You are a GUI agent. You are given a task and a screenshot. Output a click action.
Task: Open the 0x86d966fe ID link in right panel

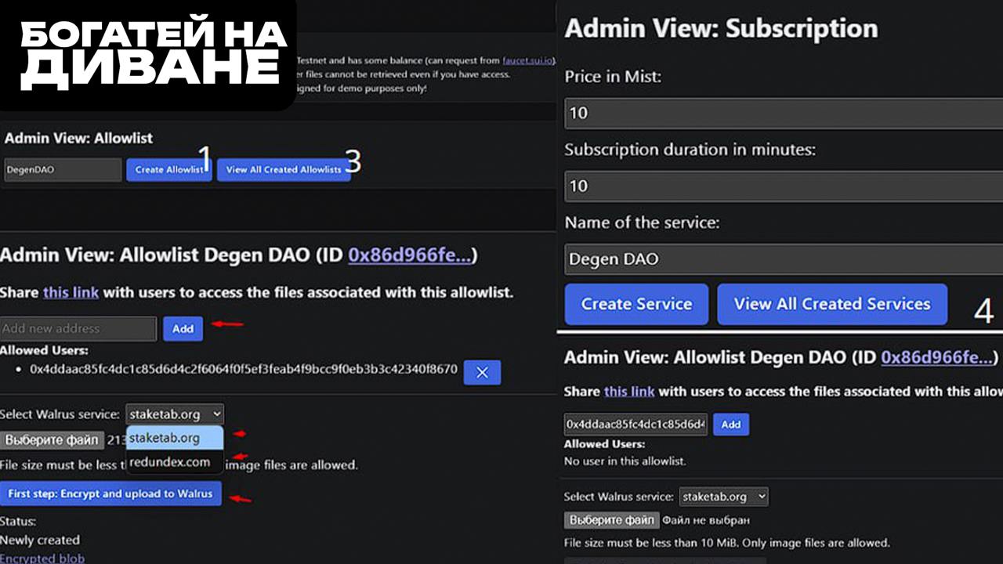click(938, 357)
